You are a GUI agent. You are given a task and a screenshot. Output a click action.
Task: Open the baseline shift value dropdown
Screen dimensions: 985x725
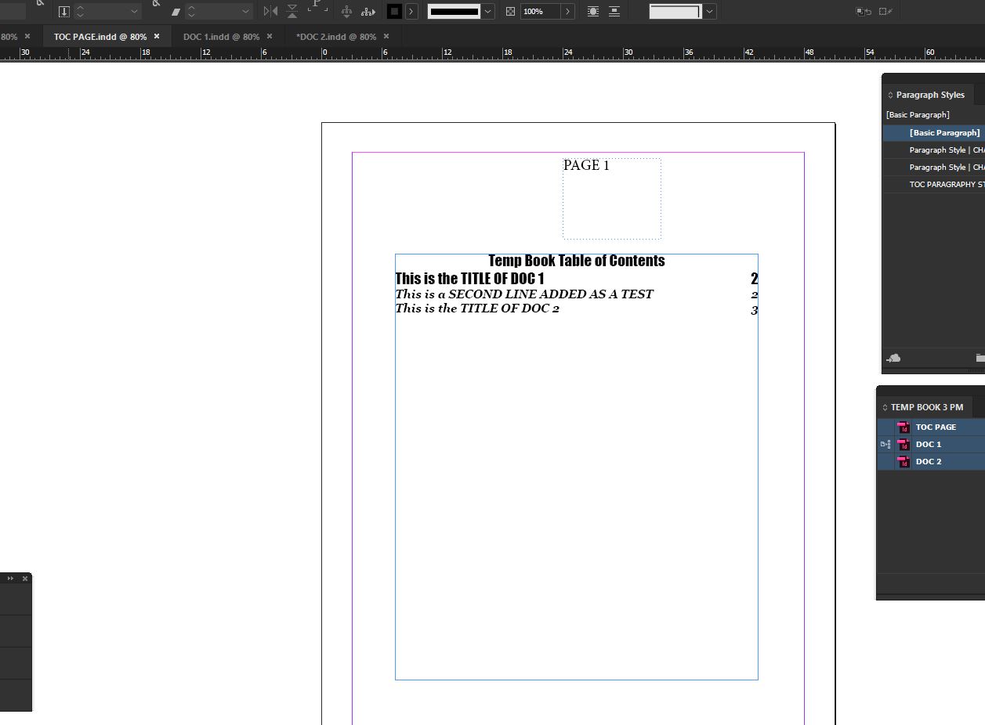pos(134,12)
